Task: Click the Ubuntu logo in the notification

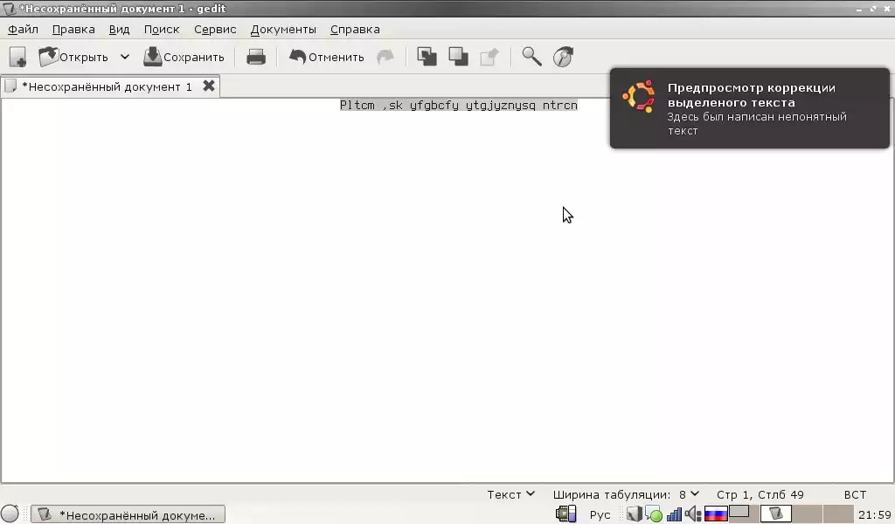Action: (639, 96)
